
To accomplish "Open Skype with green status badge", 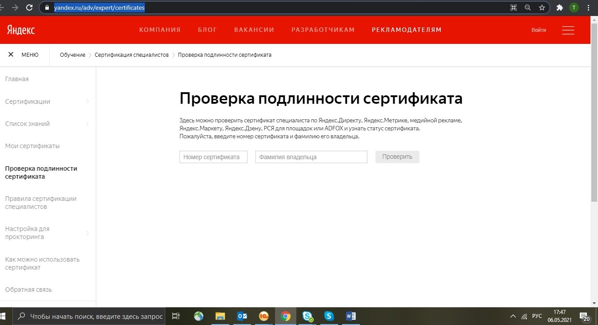I will tap(307, 316).
